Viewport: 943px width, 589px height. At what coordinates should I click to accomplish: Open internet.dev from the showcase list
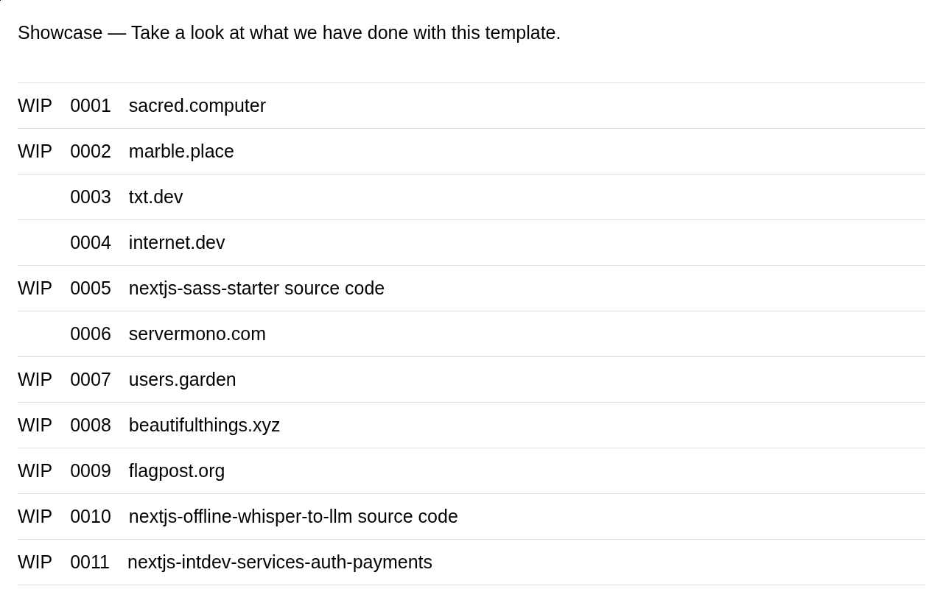(x=177, y=243)
